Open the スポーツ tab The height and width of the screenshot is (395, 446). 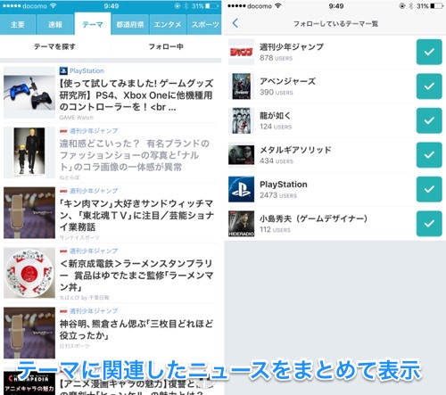coord(204,24)
